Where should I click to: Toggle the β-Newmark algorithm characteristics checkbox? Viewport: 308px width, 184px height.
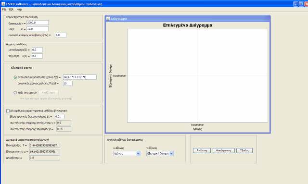point(8,111)
